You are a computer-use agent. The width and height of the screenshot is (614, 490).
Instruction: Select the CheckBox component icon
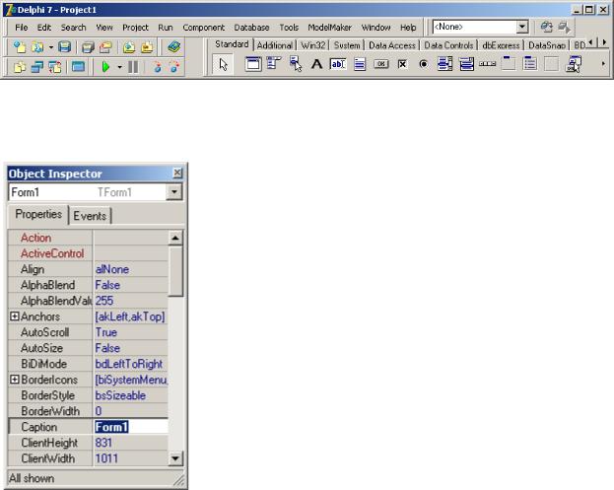(402, 64)
